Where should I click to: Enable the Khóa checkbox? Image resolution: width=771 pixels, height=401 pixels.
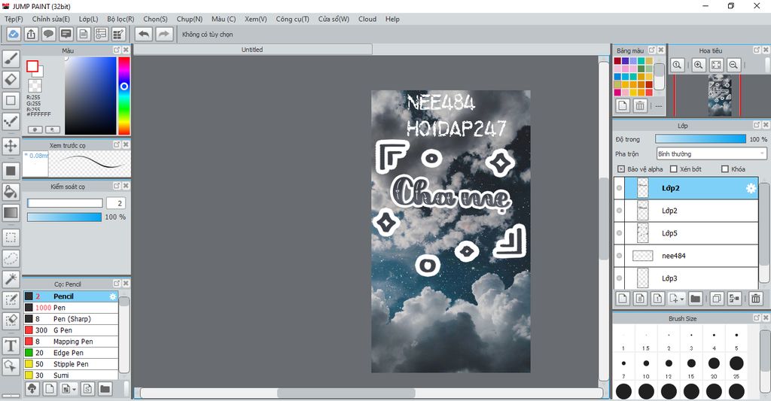725,169
